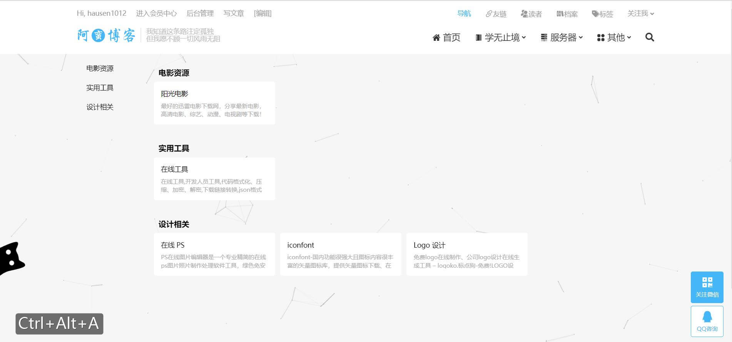Open the 阳光电影 card
The image size is (732, 342).
[x=214, y=103]
